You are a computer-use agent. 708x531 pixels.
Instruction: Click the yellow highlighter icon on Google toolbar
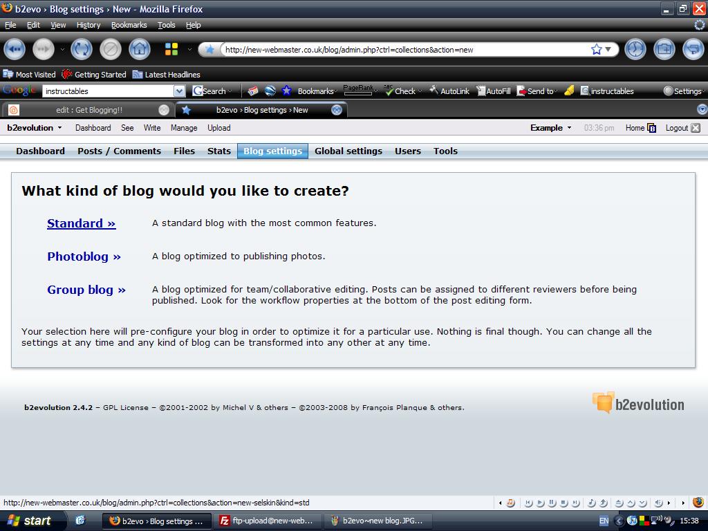tap(570, 91)
